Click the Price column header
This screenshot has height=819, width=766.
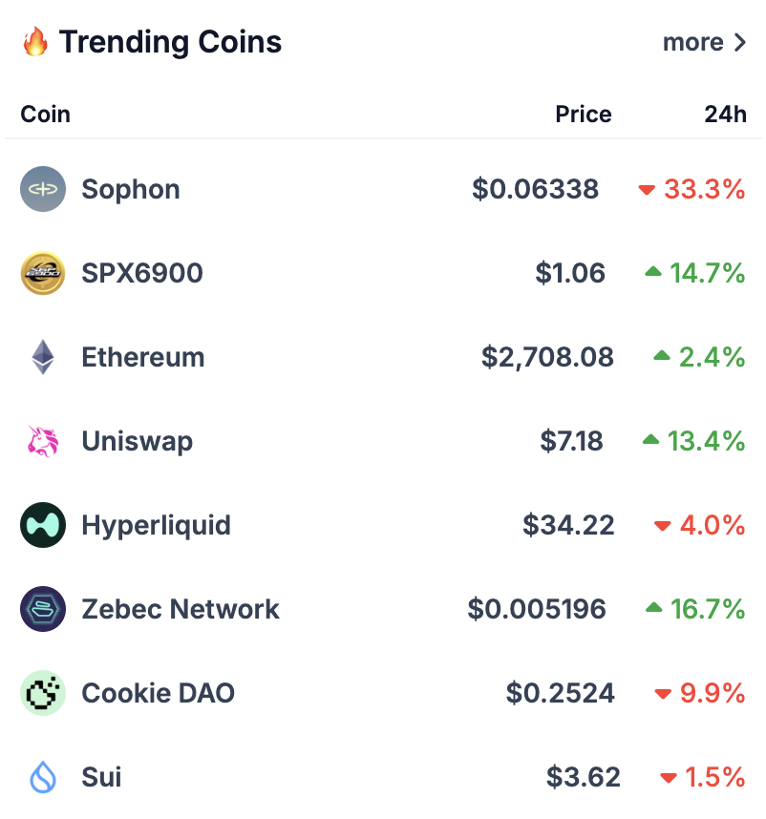pos(584,115)
